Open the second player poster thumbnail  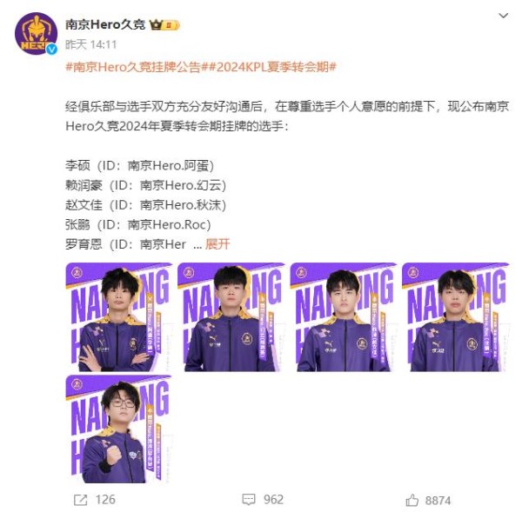coord(231,317)
